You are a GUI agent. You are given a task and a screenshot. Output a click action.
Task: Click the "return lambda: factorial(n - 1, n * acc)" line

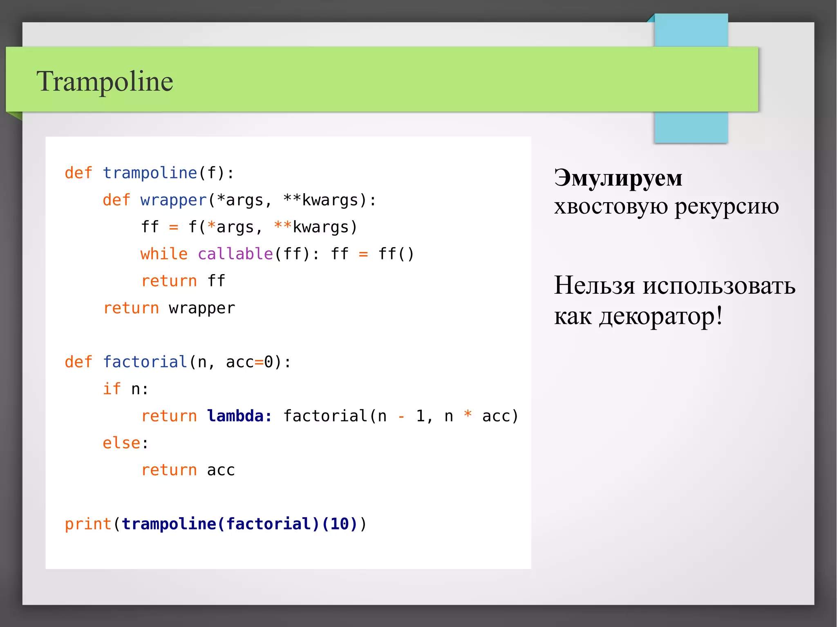click(x=330, y=416)
